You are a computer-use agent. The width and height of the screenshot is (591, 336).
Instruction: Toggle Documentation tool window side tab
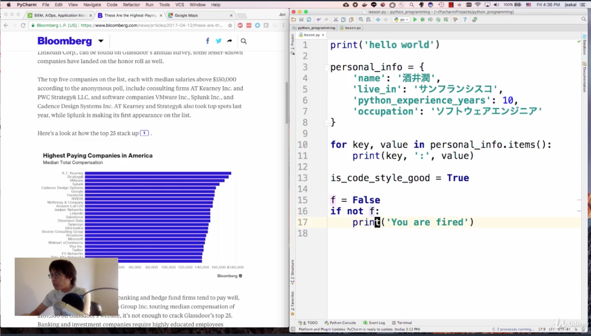click(x=584, y=77)
